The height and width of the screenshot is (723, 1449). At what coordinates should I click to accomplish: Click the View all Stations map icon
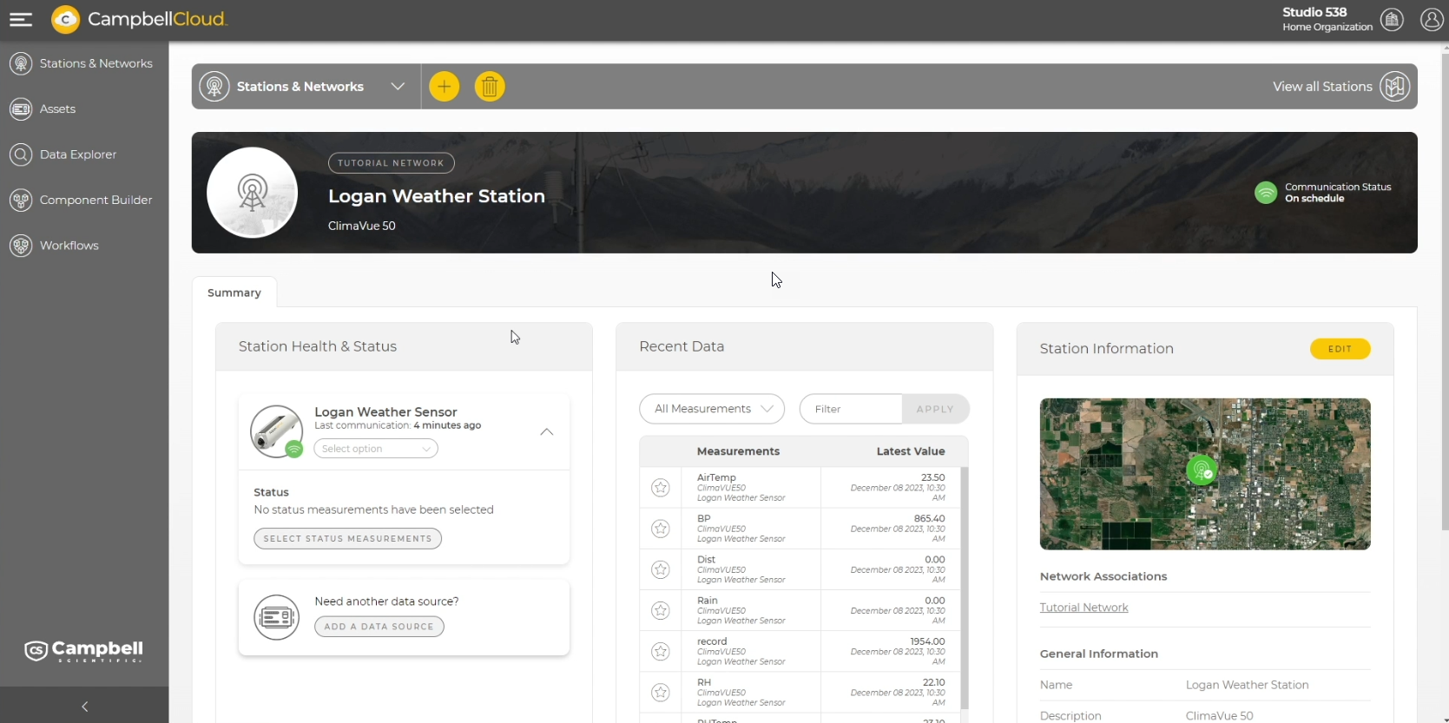[x=1395, y=87]
